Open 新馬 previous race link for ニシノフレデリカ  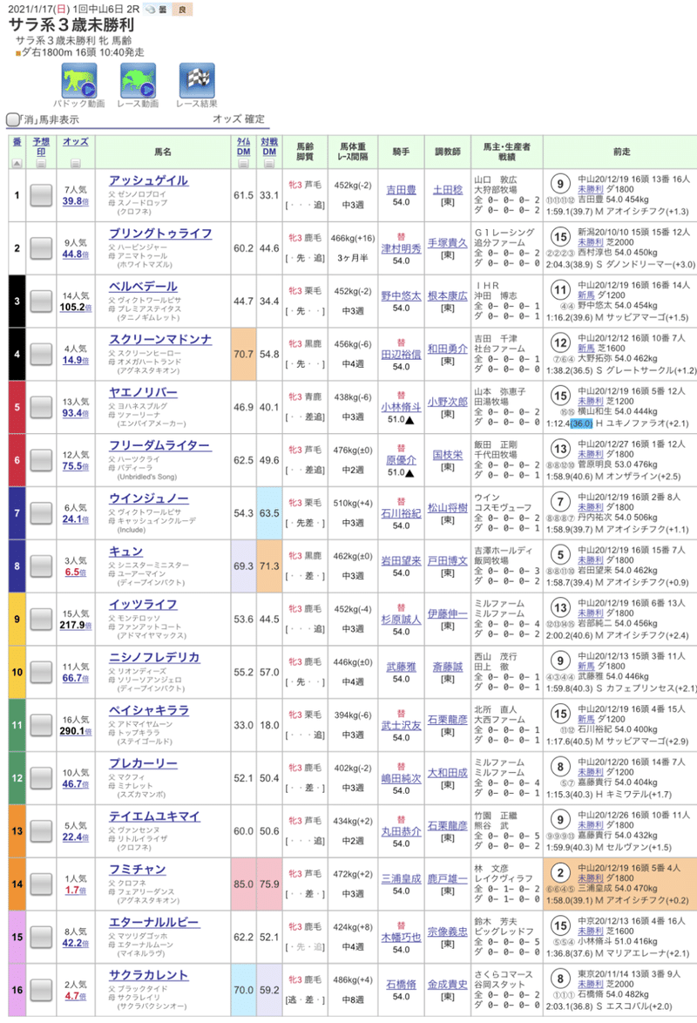coord(585,666)
